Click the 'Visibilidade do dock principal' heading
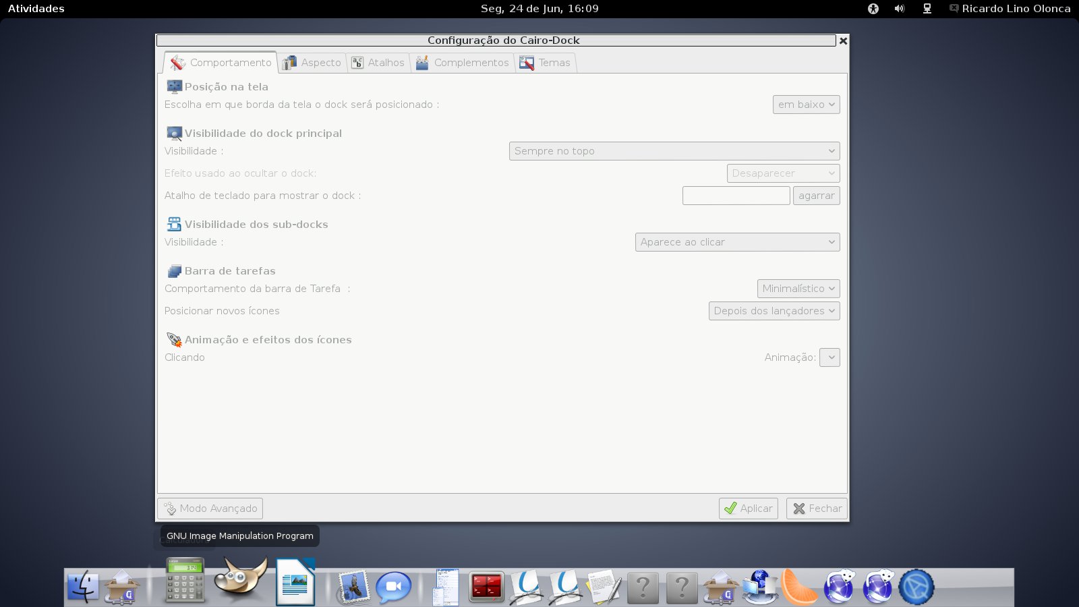1079x607 pixels. (x=263, y=134)
